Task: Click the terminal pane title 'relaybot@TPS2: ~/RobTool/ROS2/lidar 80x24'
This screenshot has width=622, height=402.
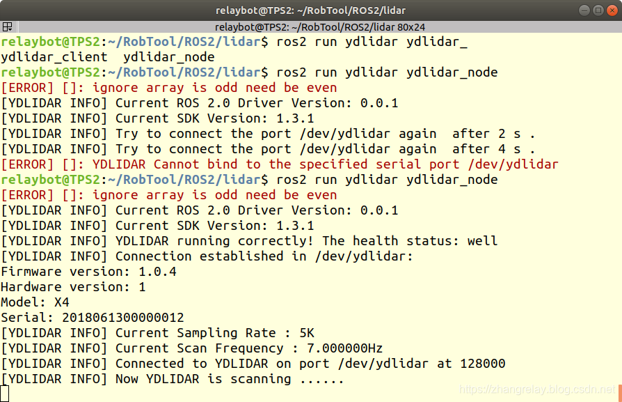Action: (x=320, y=27)
